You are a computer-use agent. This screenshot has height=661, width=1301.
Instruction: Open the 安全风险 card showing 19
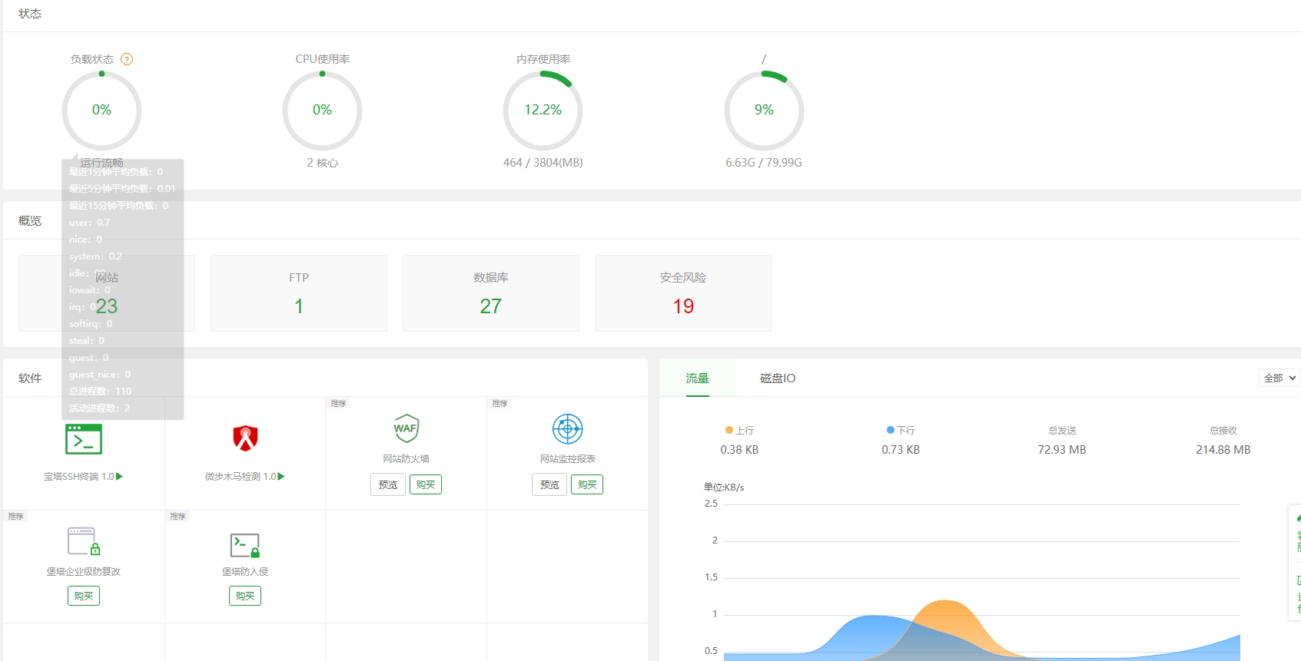[683, 293]
